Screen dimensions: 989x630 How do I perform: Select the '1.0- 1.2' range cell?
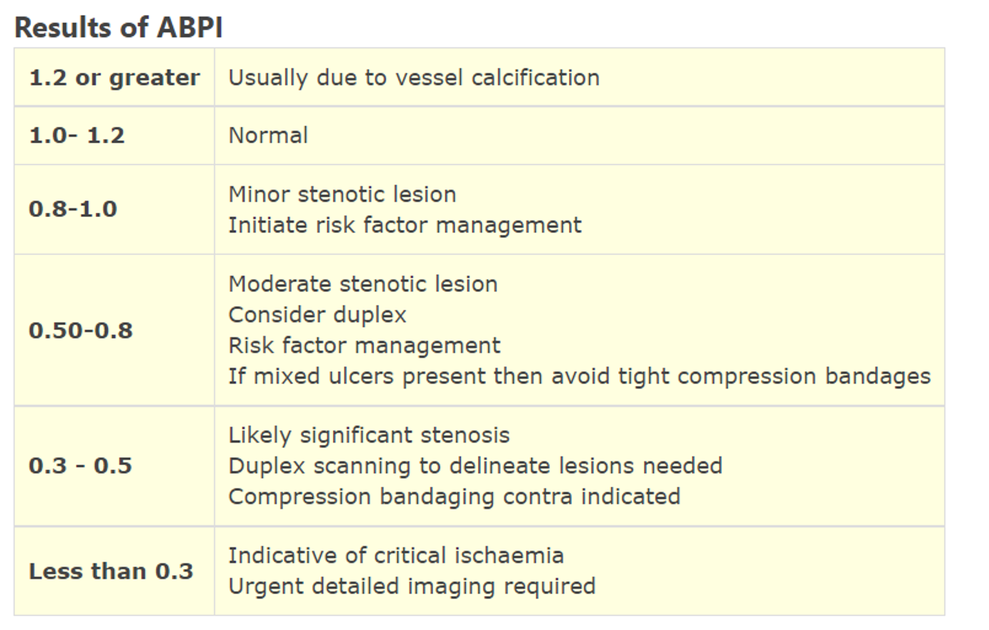click(x=77, y=135)
